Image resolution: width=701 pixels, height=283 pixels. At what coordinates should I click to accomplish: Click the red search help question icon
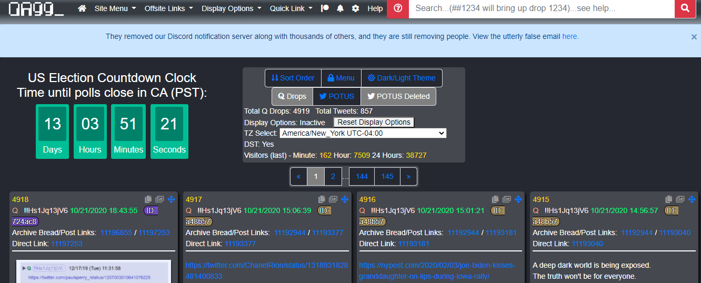pyautogui.click(x=398, y=8)
